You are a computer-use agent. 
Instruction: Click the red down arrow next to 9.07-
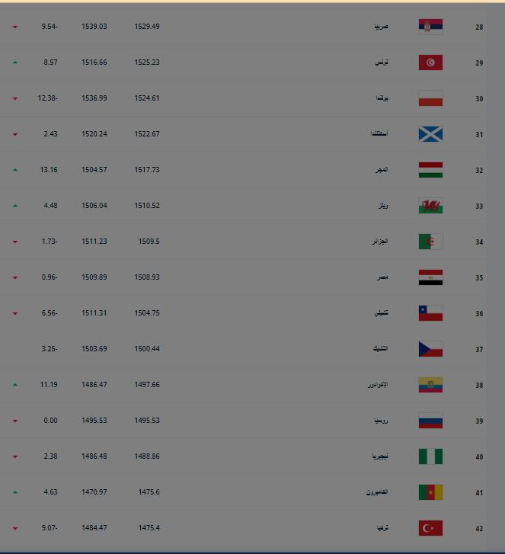click(x=15, y=529)
